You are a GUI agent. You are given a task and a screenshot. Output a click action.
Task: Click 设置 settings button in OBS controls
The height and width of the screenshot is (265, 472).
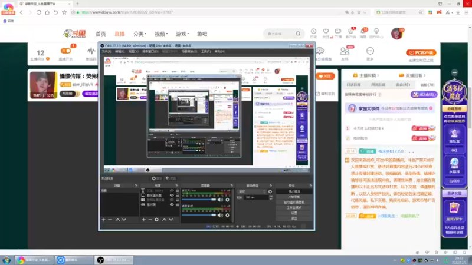click(x=294, y=213)
